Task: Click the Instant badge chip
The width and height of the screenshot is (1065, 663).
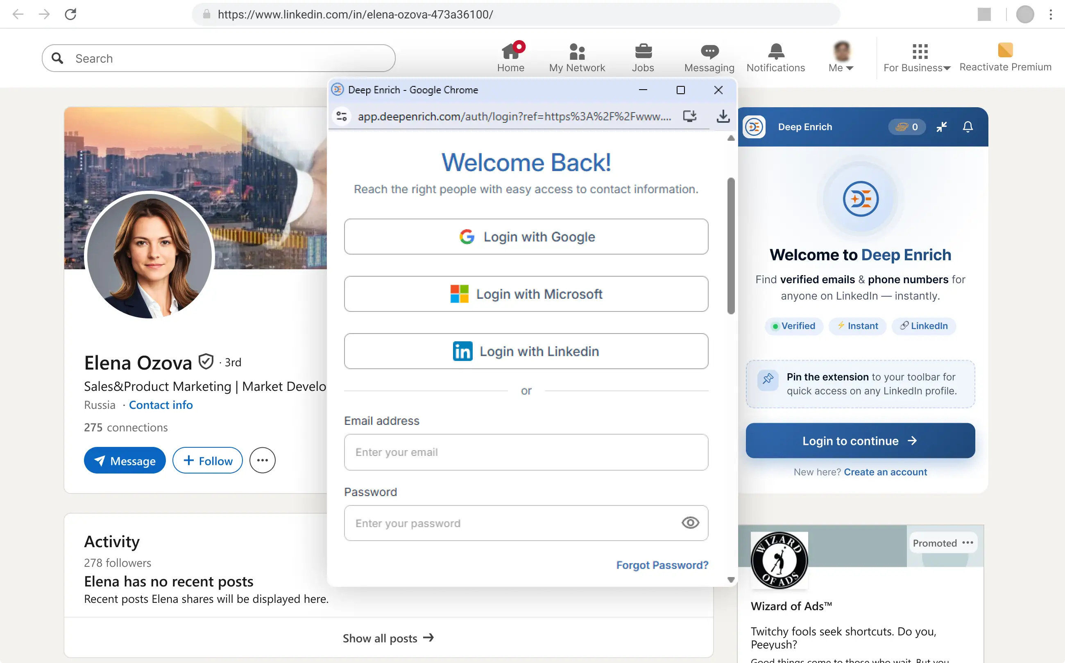Action: click(x=857, y=326)
